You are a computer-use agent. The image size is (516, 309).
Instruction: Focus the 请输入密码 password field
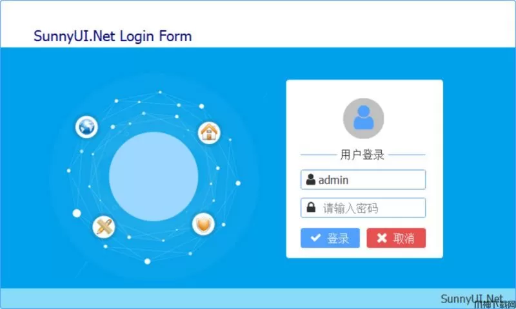pos(363,207)
